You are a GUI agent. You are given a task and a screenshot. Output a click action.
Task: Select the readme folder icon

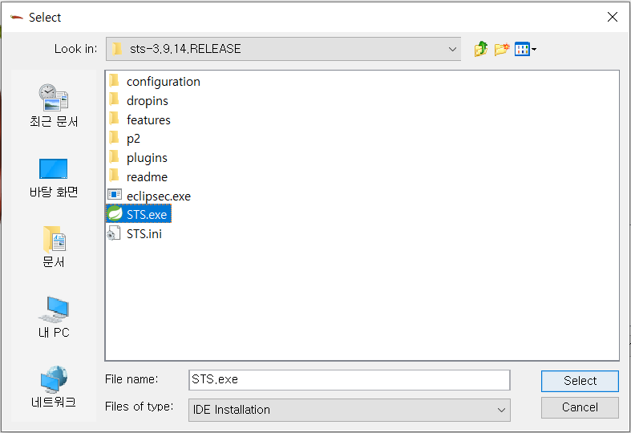pos(115,176)
